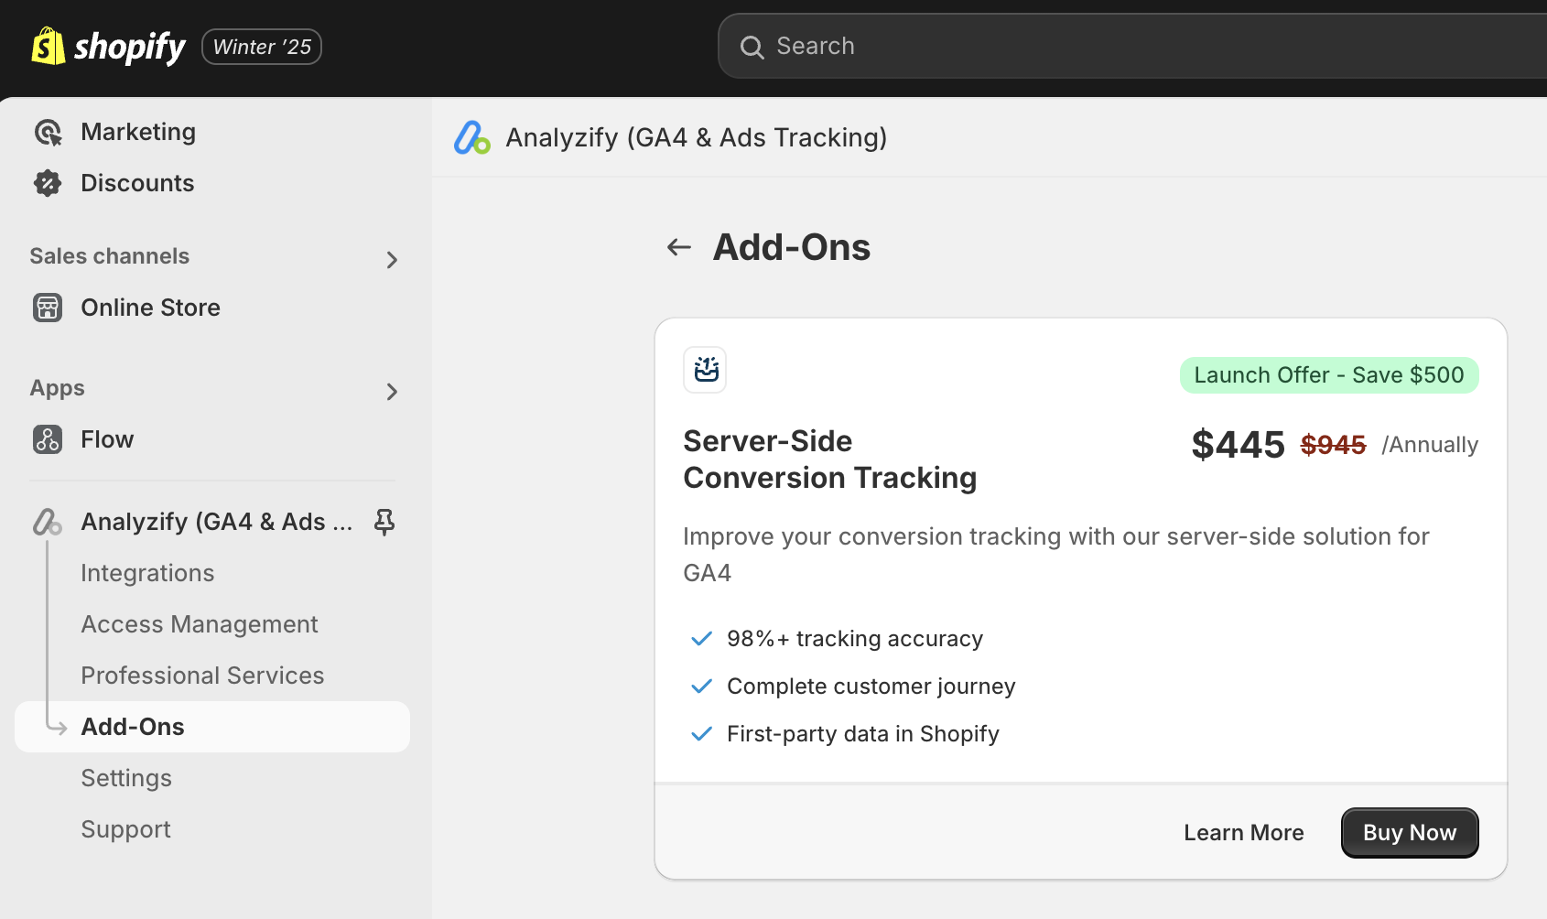Click First-party data in Shopify text
Screen dimensions: 1547x919
coord(863,734)
